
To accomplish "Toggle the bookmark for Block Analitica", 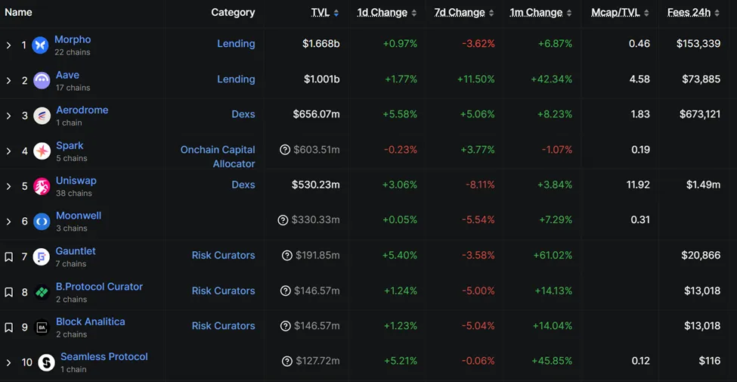I will point(9,328).
